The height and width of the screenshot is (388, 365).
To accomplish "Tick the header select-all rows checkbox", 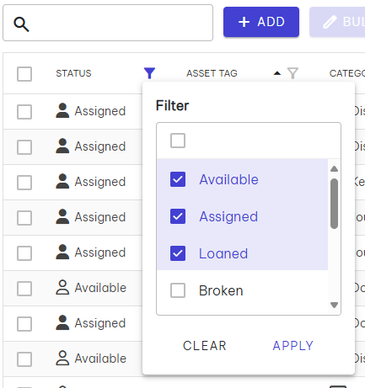I will pyautogui.click(x=24, y=74).
